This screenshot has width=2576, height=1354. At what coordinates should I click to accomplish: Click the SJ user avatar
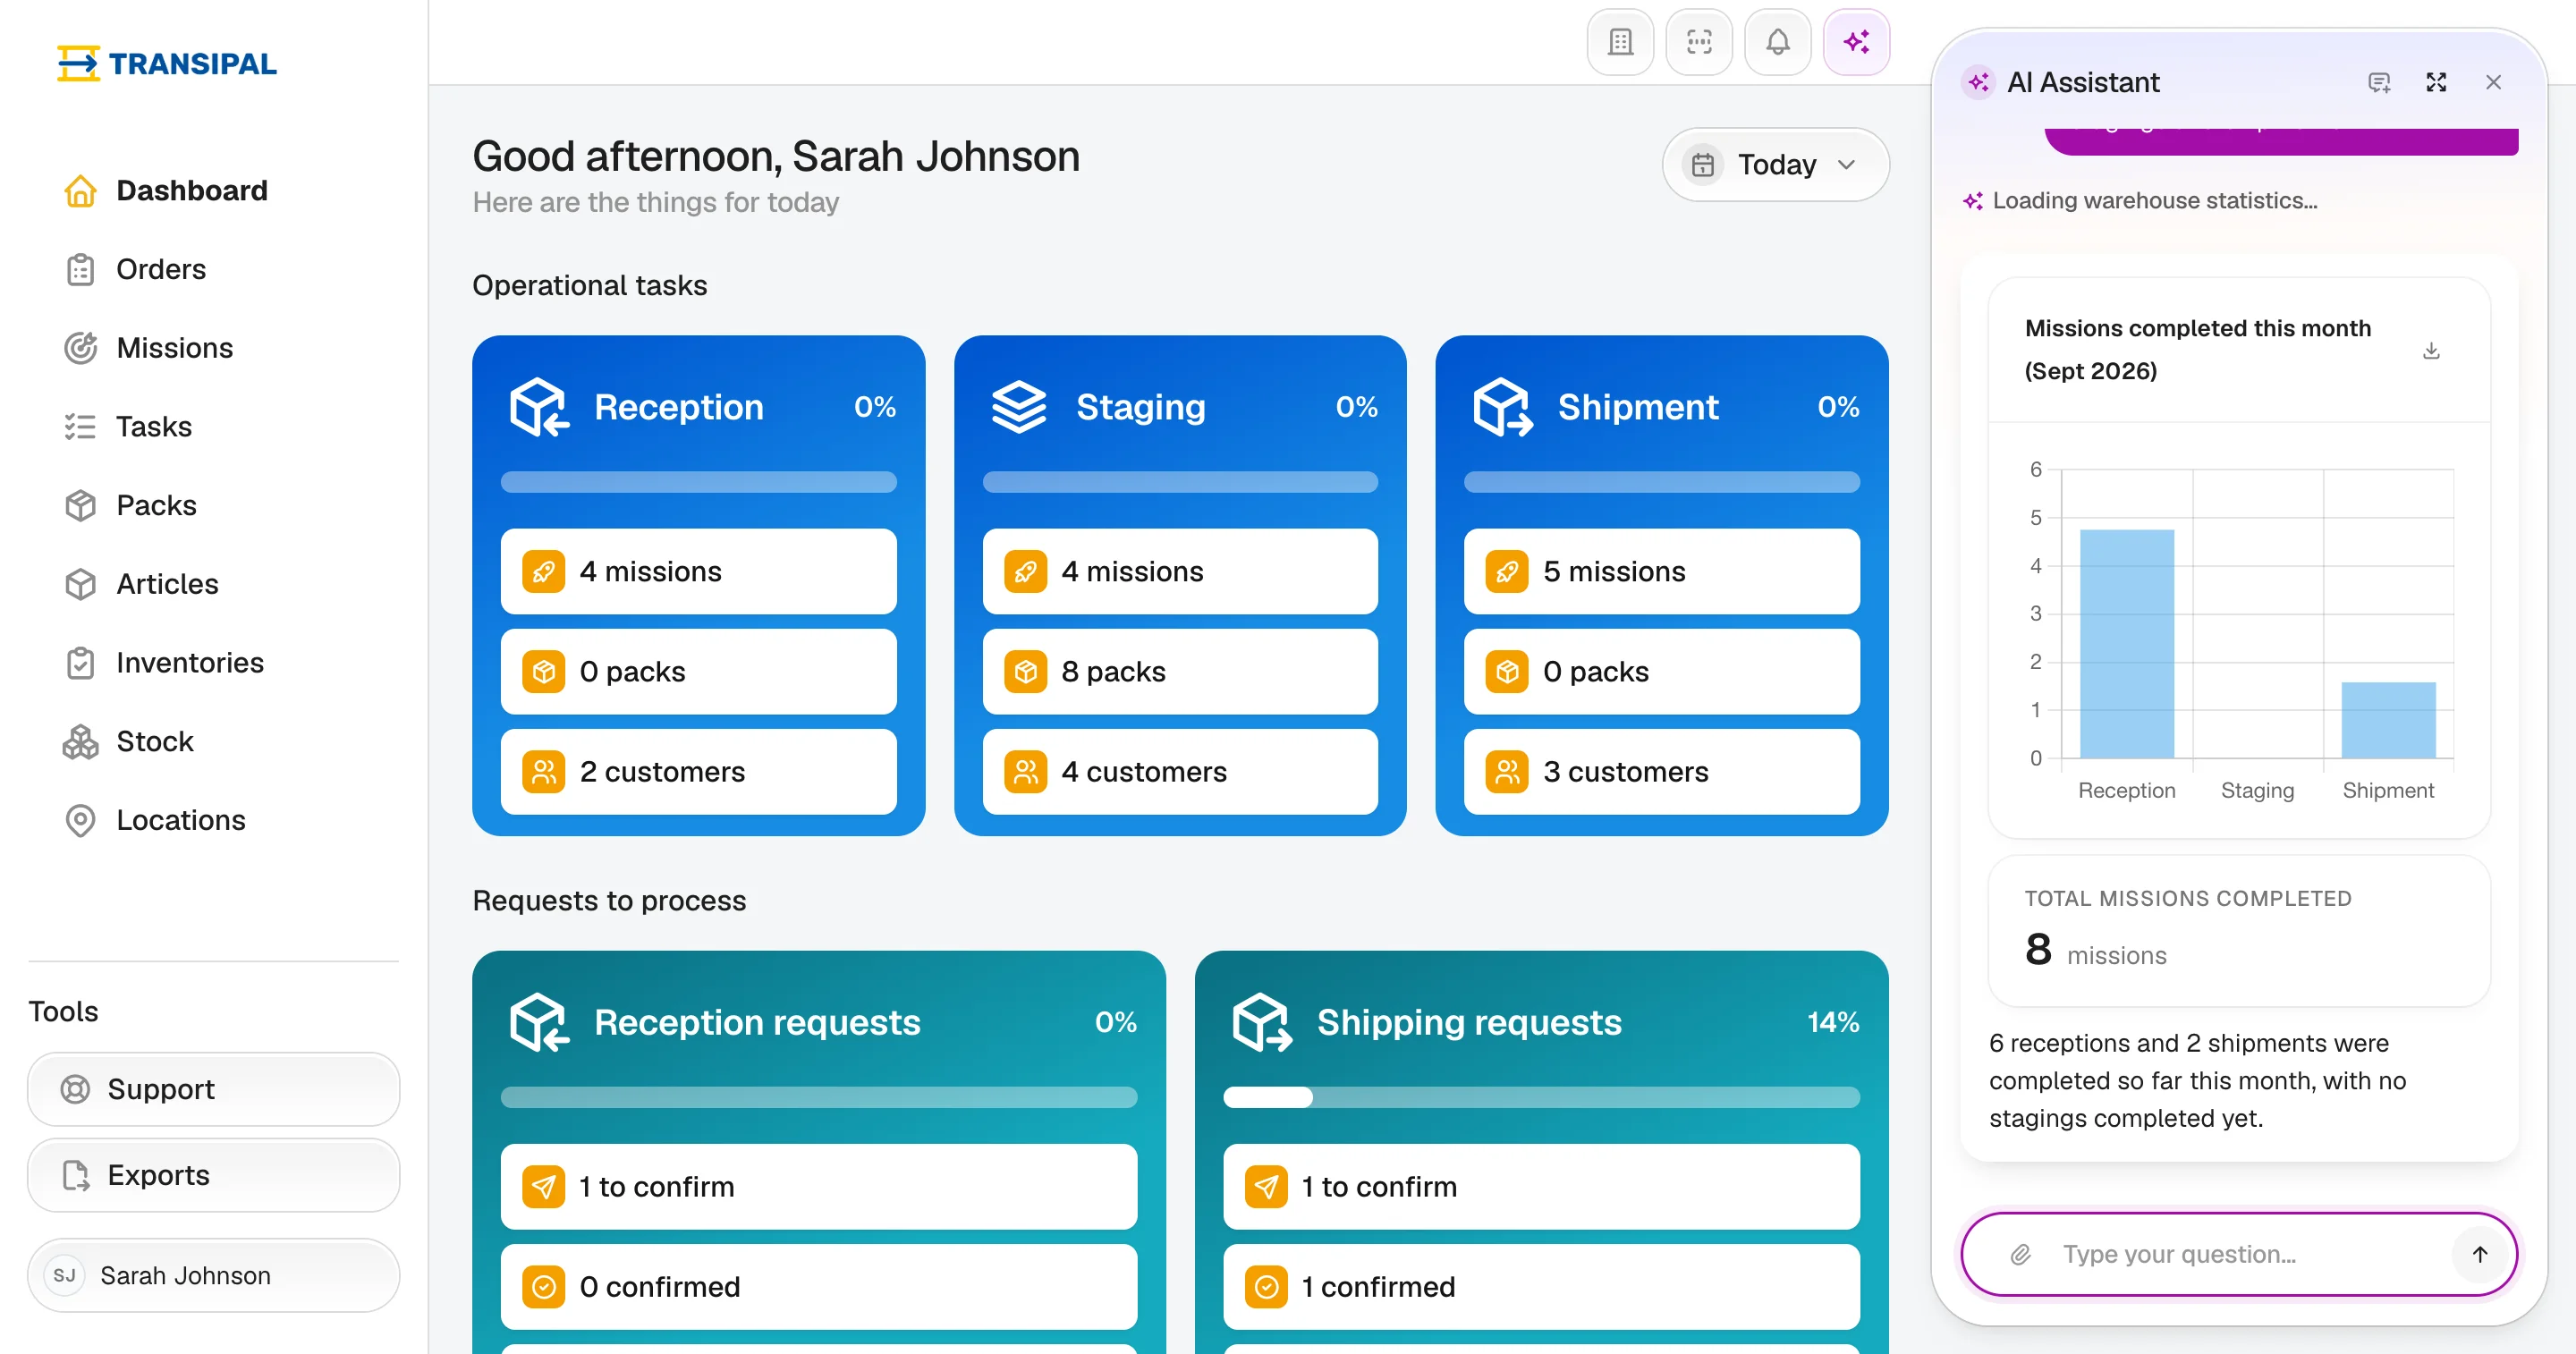(64, 1275)
